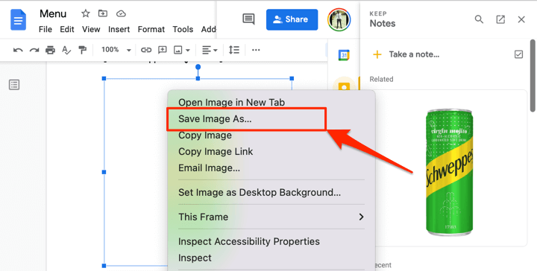Click the insert link icon

(146, 50)
